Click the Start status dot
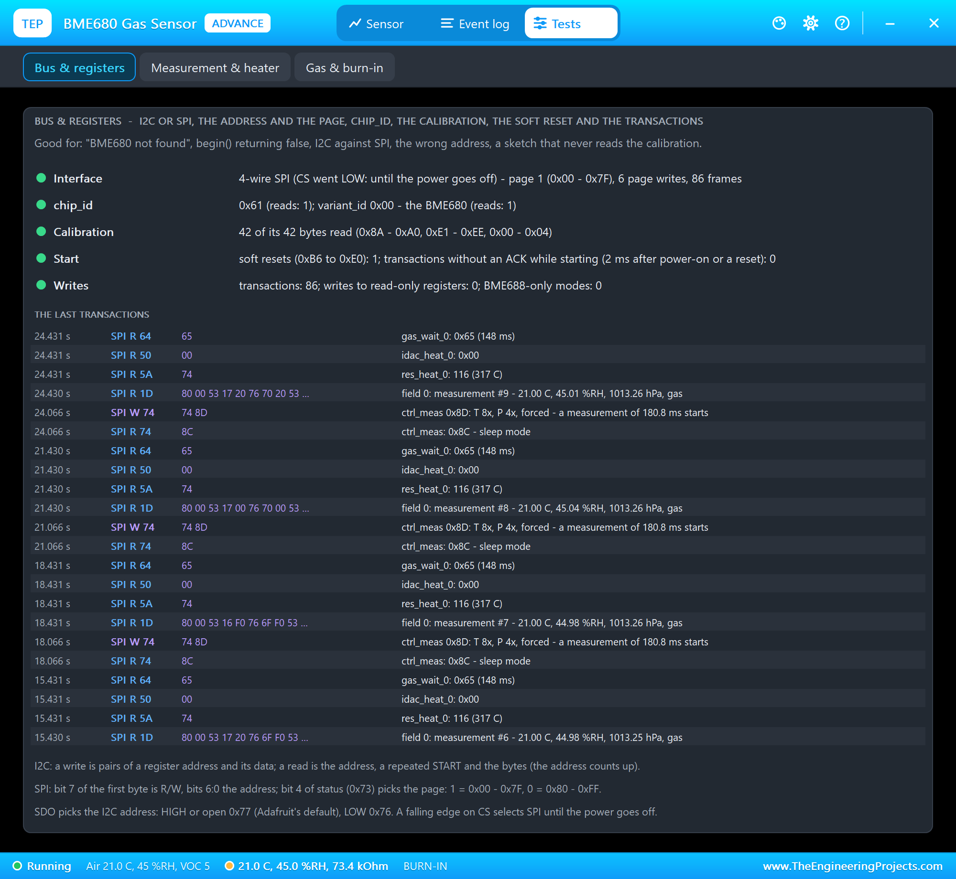This screenshot has height=879, width=956. pos(41,258)
